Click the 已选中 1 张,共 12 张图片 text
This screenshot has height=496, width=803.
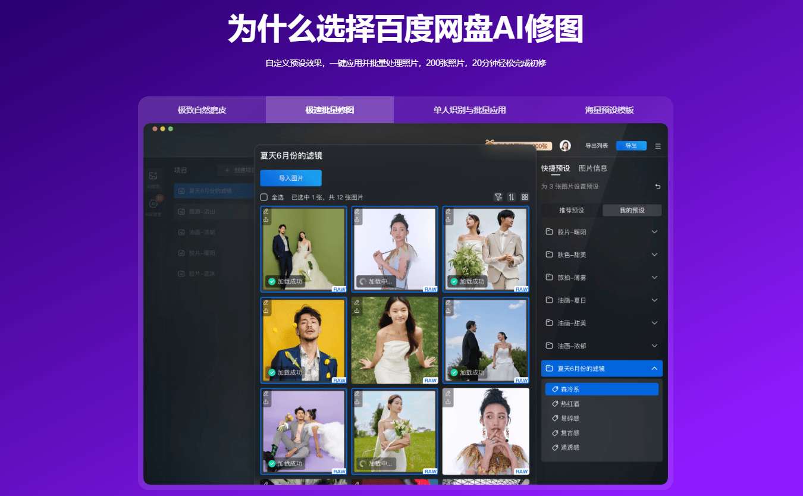[x=327, y=197]
